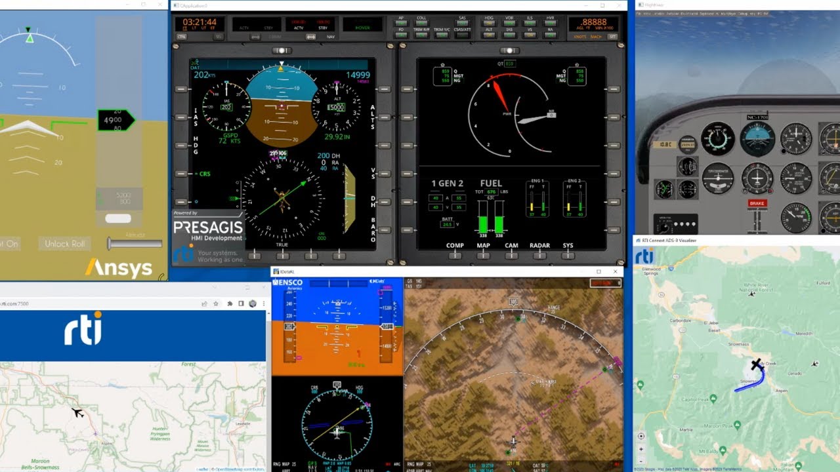Click the small aircraft icon near White River forest
Image resolution: width=840 pixels, height=472 pixels.
coord(752,294)
